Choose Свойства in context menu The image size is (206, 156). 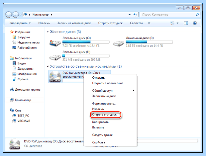click(x=110, y=142)
